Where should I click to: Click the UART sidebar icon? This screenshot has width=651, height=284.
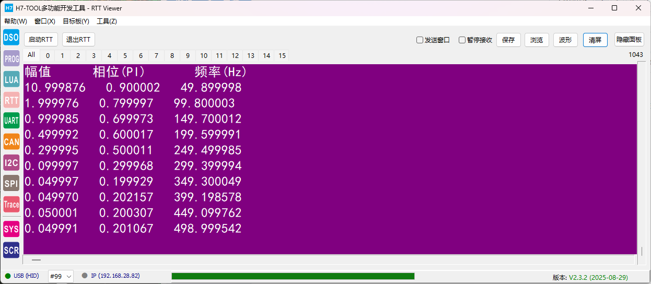pyautogui.click(x=11, y=121)
